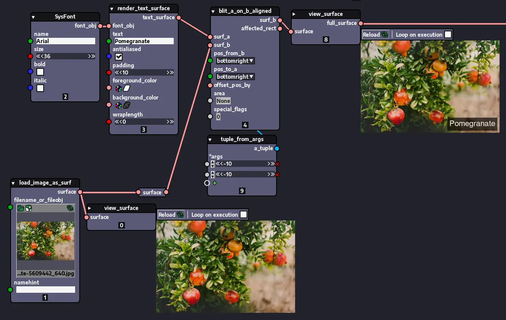The image size is (506, 320).
Task: Open the pos_to_a bottomright dropdown
Action: [x=235, y=77]
